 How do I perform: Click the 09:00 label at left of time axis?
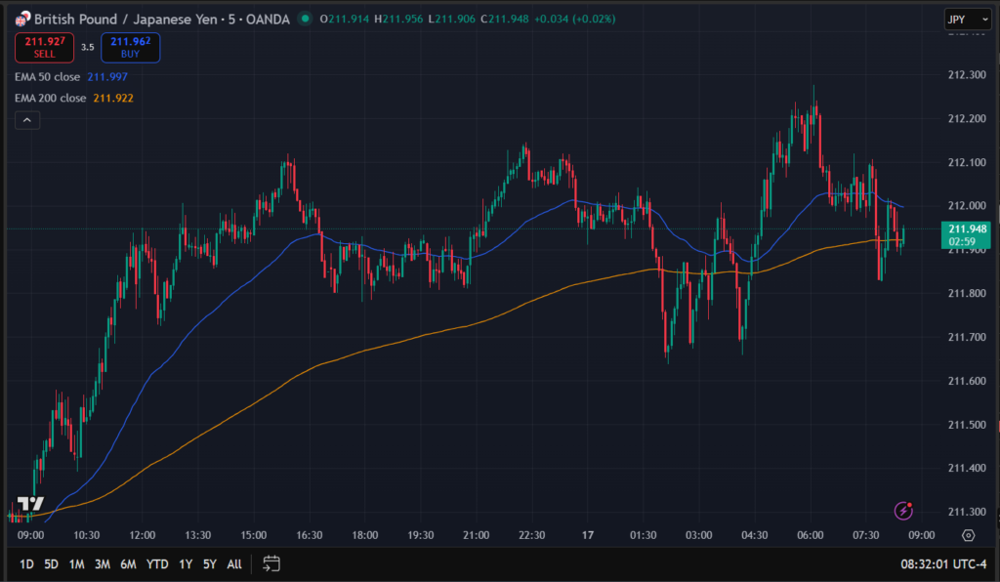tap(30, 535)
